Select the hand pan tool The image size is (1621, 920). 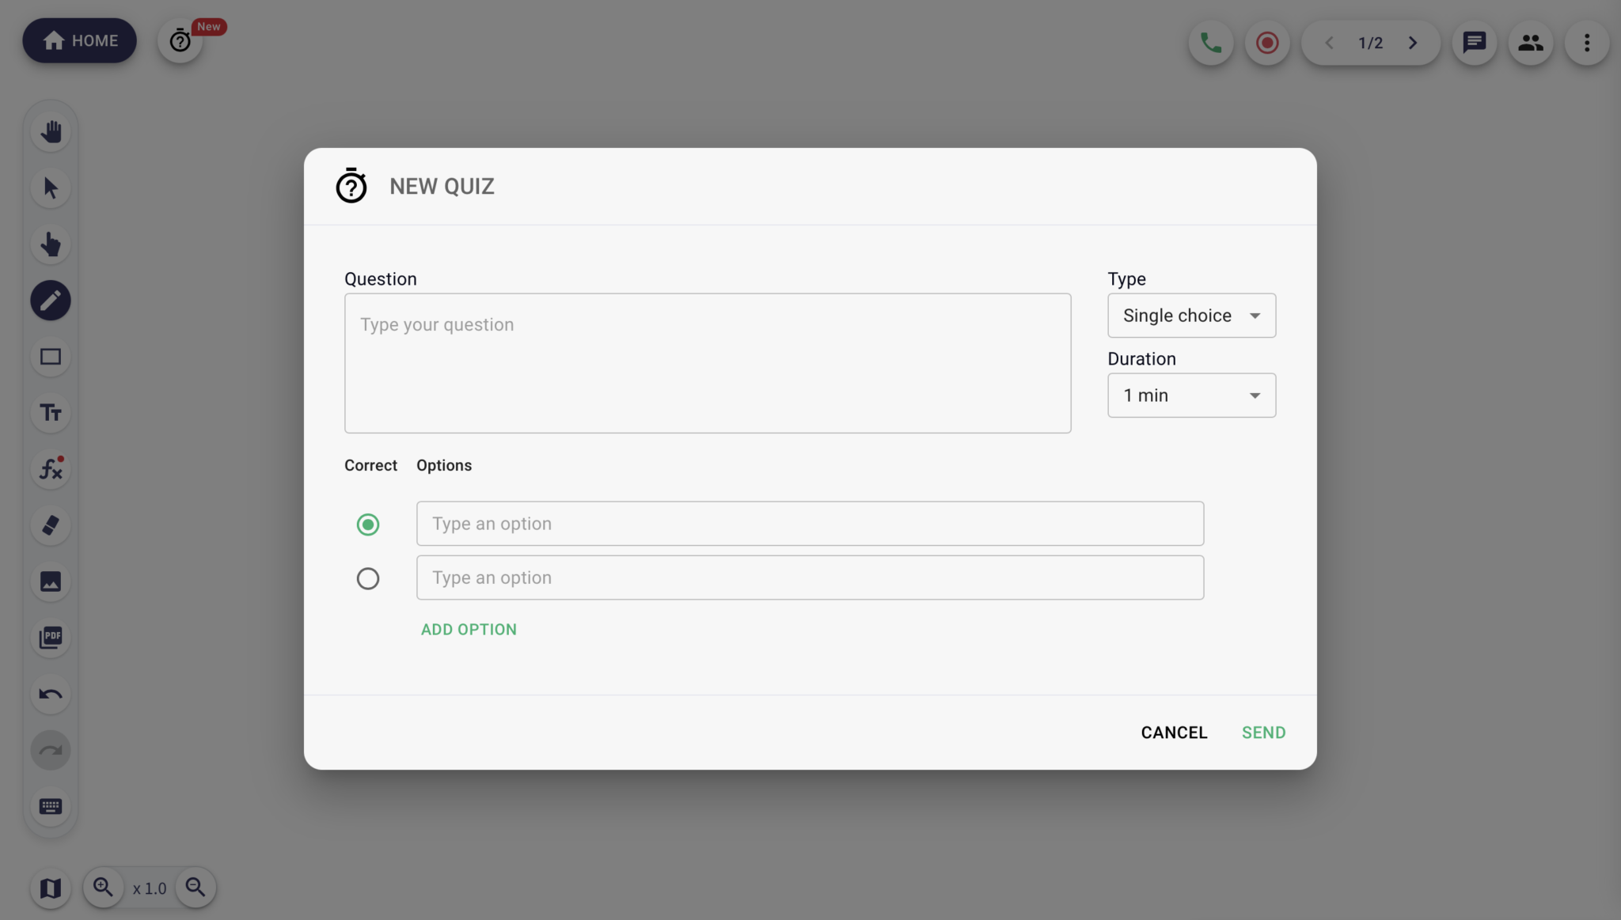tap(51, 132)
